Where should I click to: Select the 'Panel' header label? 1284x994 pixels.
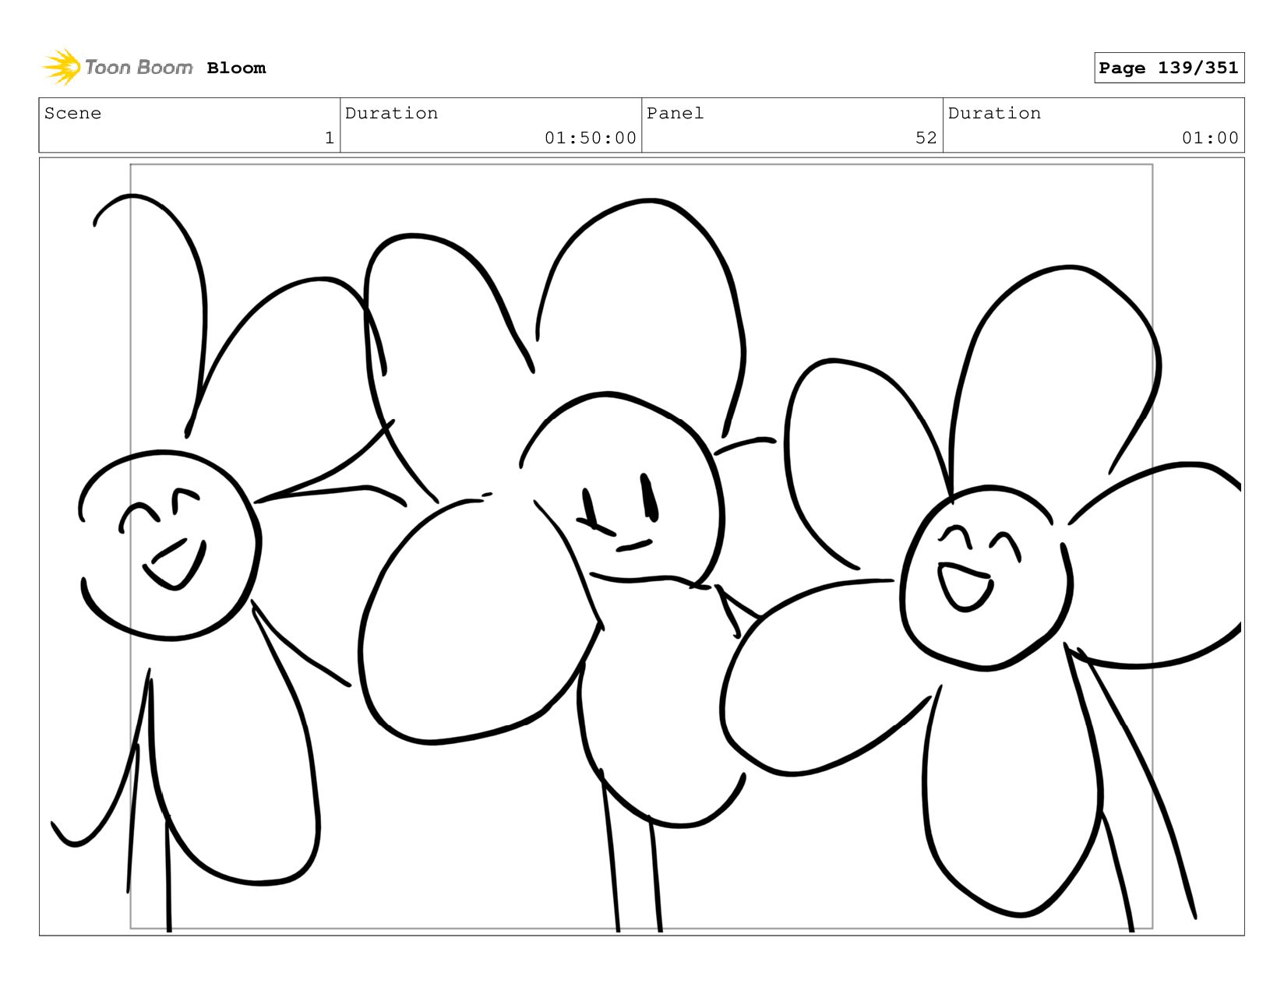point(675,113)
